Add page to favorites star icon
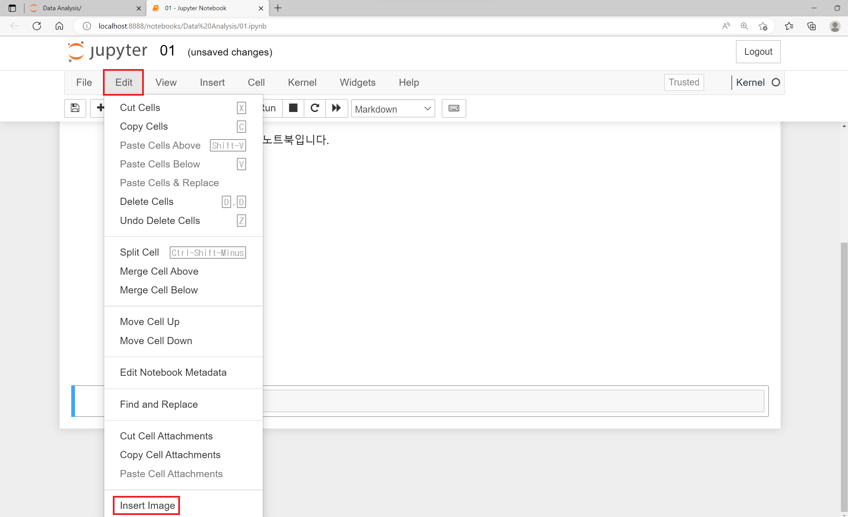 pyautogui.click(x=763, y=26)
